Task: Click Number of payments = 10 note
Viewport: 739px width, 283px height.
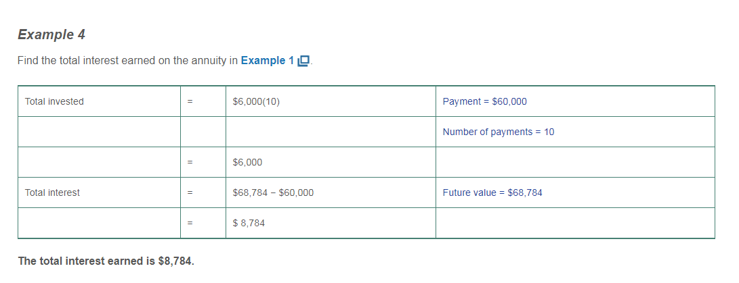Action: click(x=498, y=132)
